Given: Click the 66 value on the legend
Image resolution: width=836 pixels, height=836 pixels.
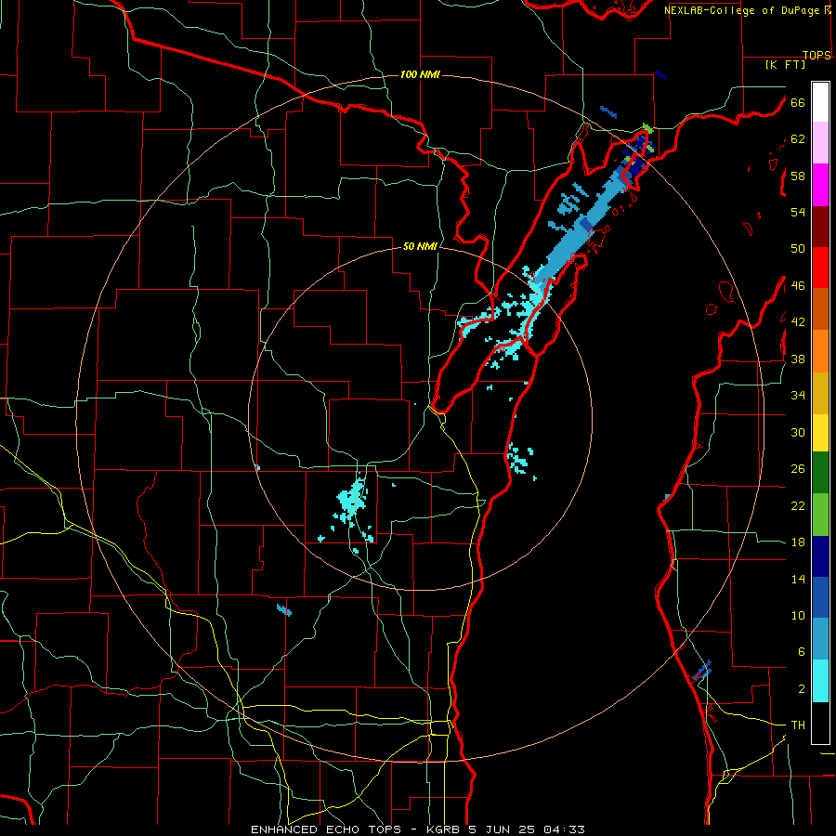Looking at the screenshot, I should coord(798,102).
